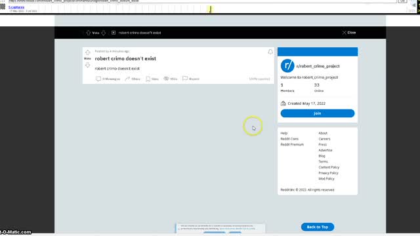Open the Content Policy link
The width and height of the screenshot is (420, 236).
[x=329, y=167]
